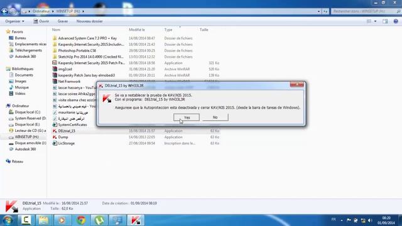Click Ouvrir in the Explorer toolbar

[x=41, y=21]
